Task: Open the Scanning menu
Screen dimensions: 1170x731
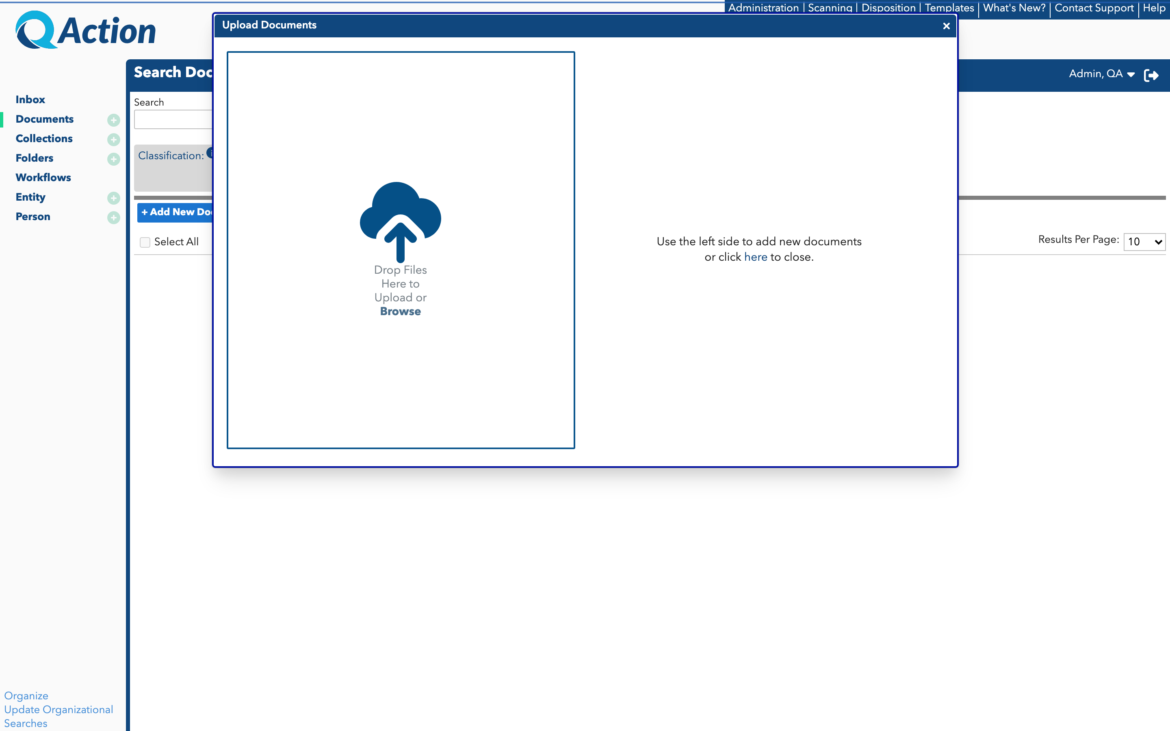Action: click(830, 8)
